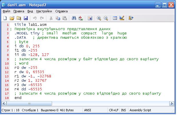Image resolution: width=177 pixels, height=115 pixels.
Task: Open the Настройки menu
Action: [x=44, y=11]
